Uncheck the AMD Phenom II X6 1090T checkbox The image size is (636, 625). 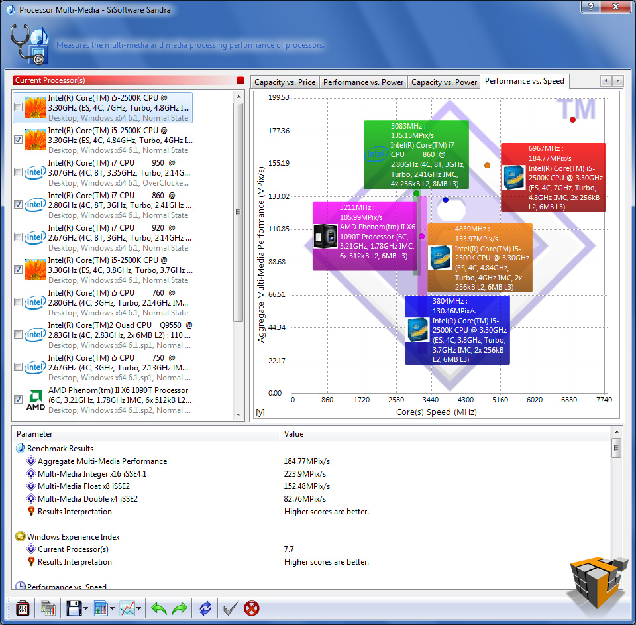point(19,400)
